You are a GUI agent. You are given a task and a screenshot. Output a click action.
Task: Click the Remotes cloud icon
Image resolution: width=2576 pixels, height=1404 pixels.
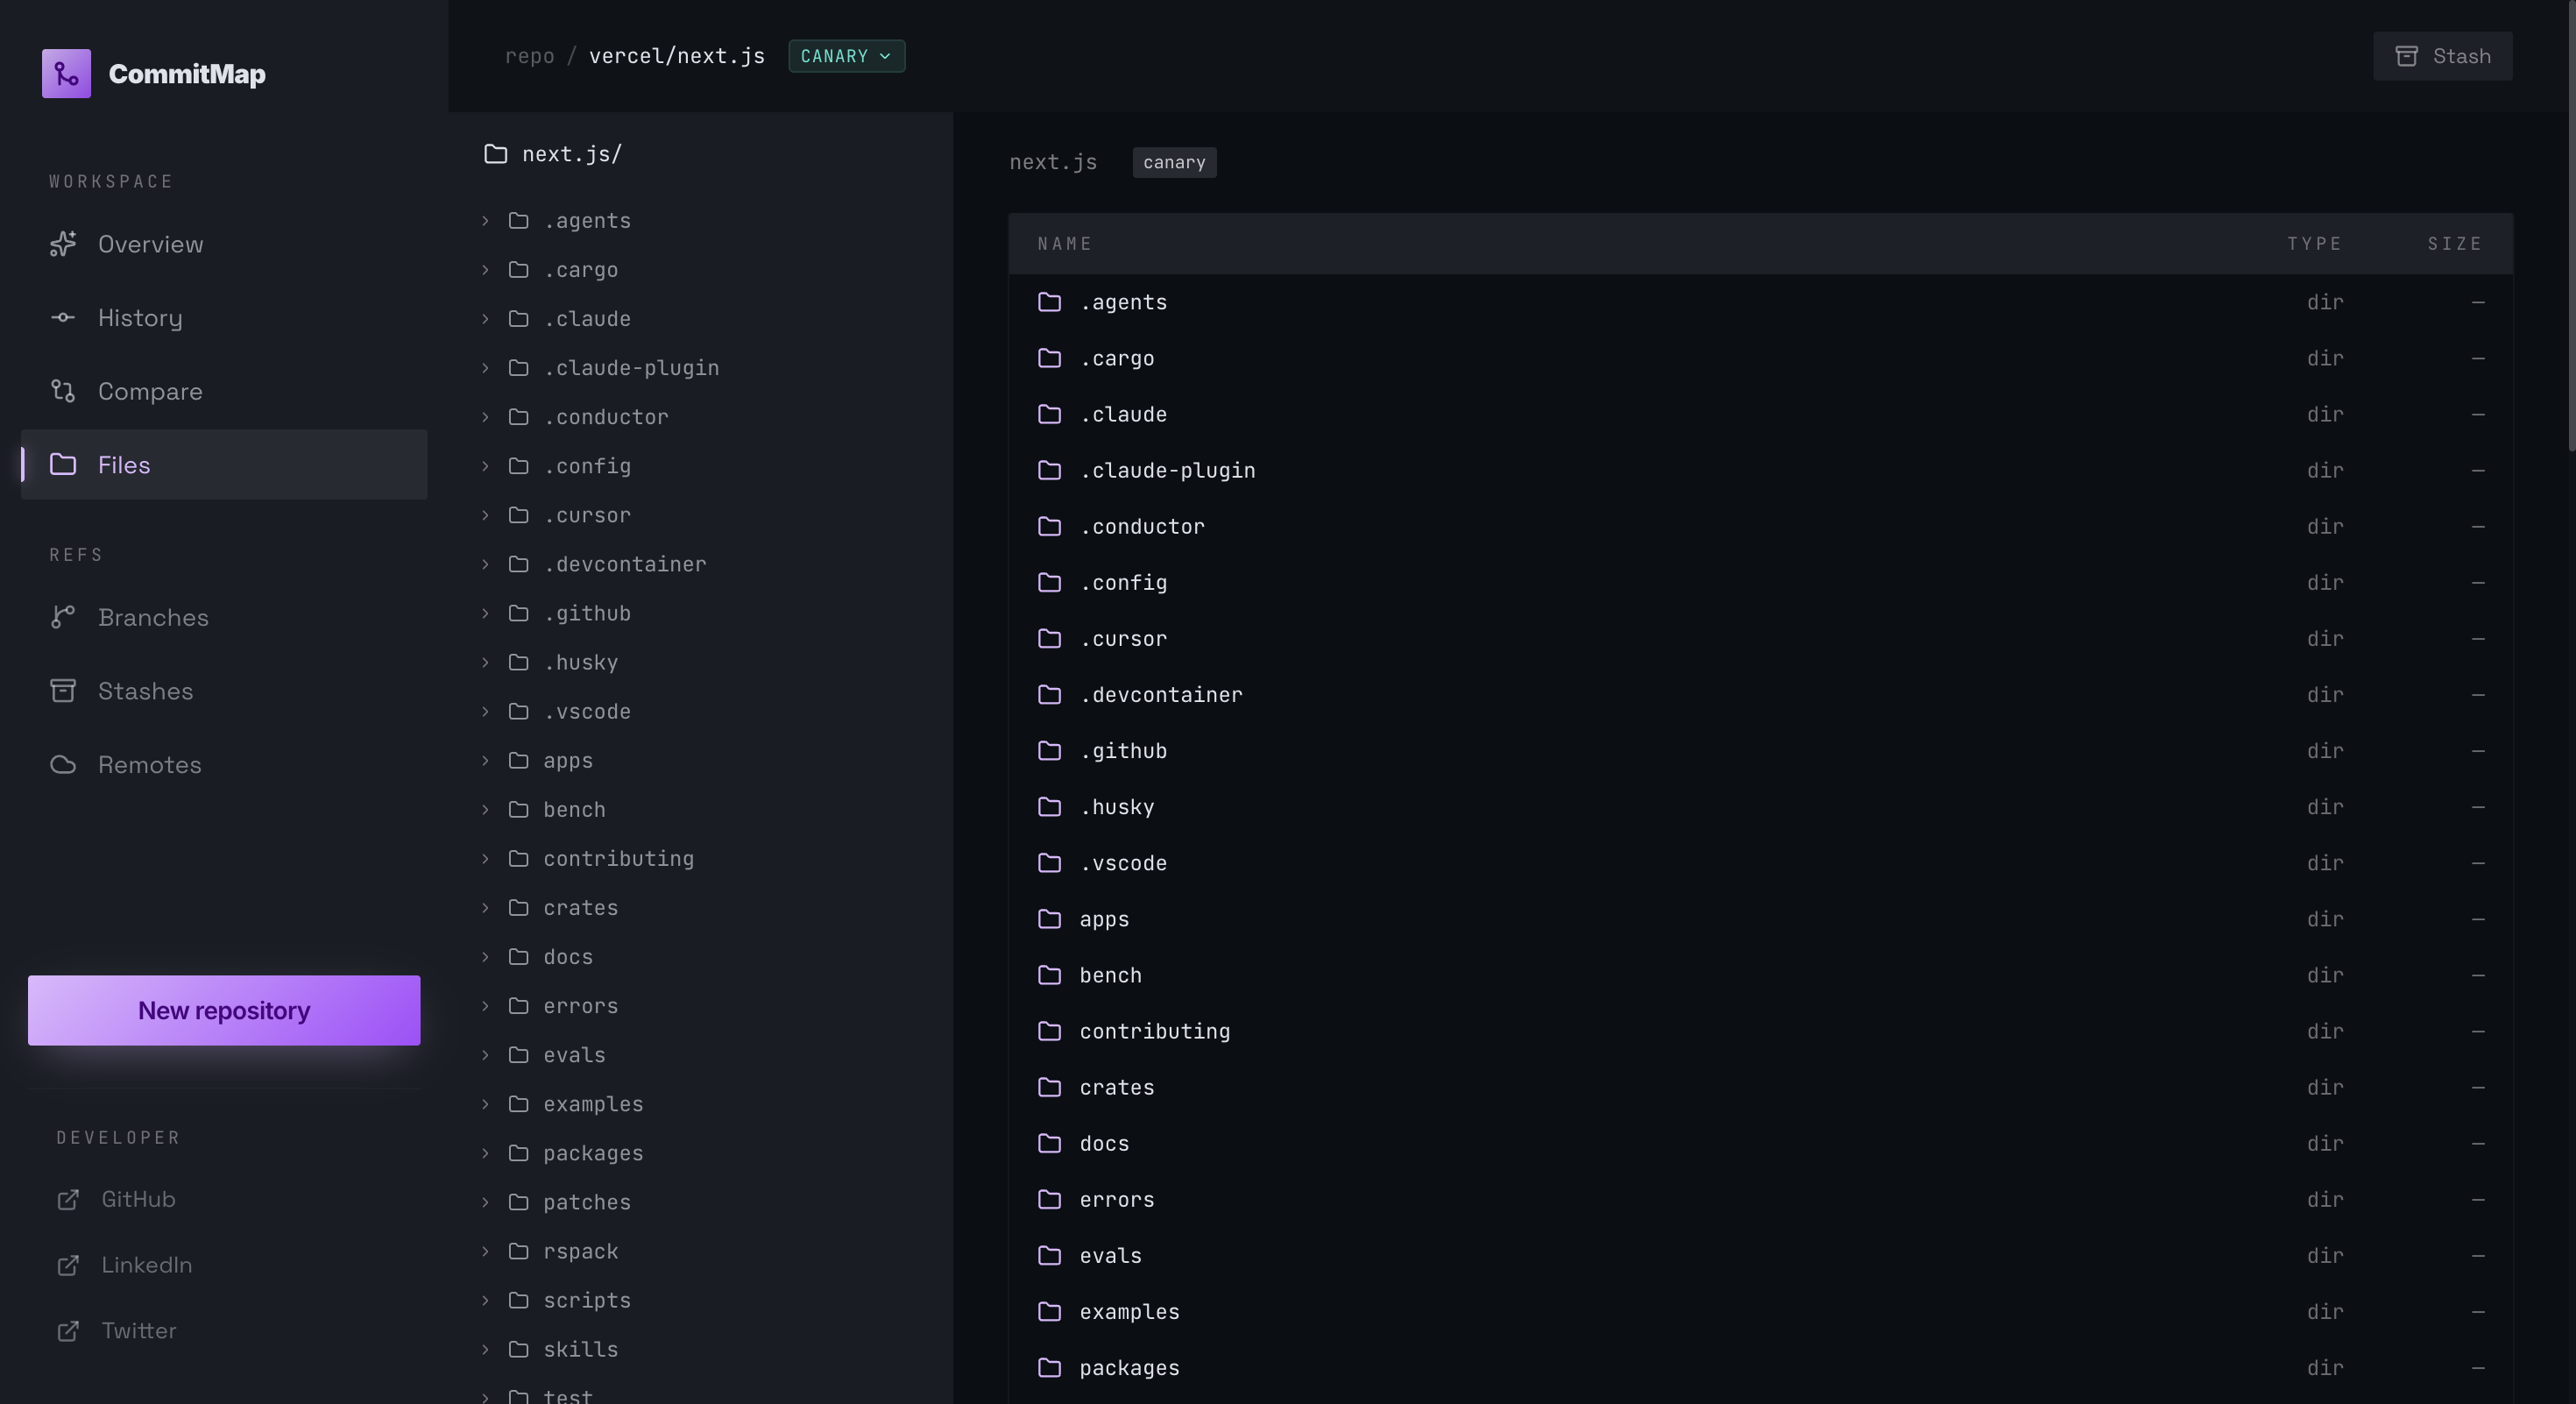pyautogui.click(x=63, y=764)
